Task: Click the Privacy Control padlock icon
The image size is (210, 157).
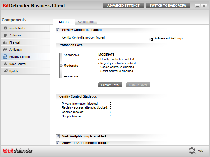Action: pos(5,57)
